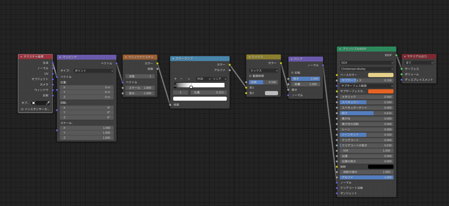Screen dimensions: 449x206
Task: Click the white stop color swatch in カラーランプ
Action: click(200, 99)
